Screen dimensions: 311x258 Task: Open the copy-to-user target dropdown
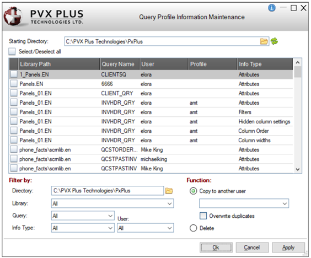244,203
